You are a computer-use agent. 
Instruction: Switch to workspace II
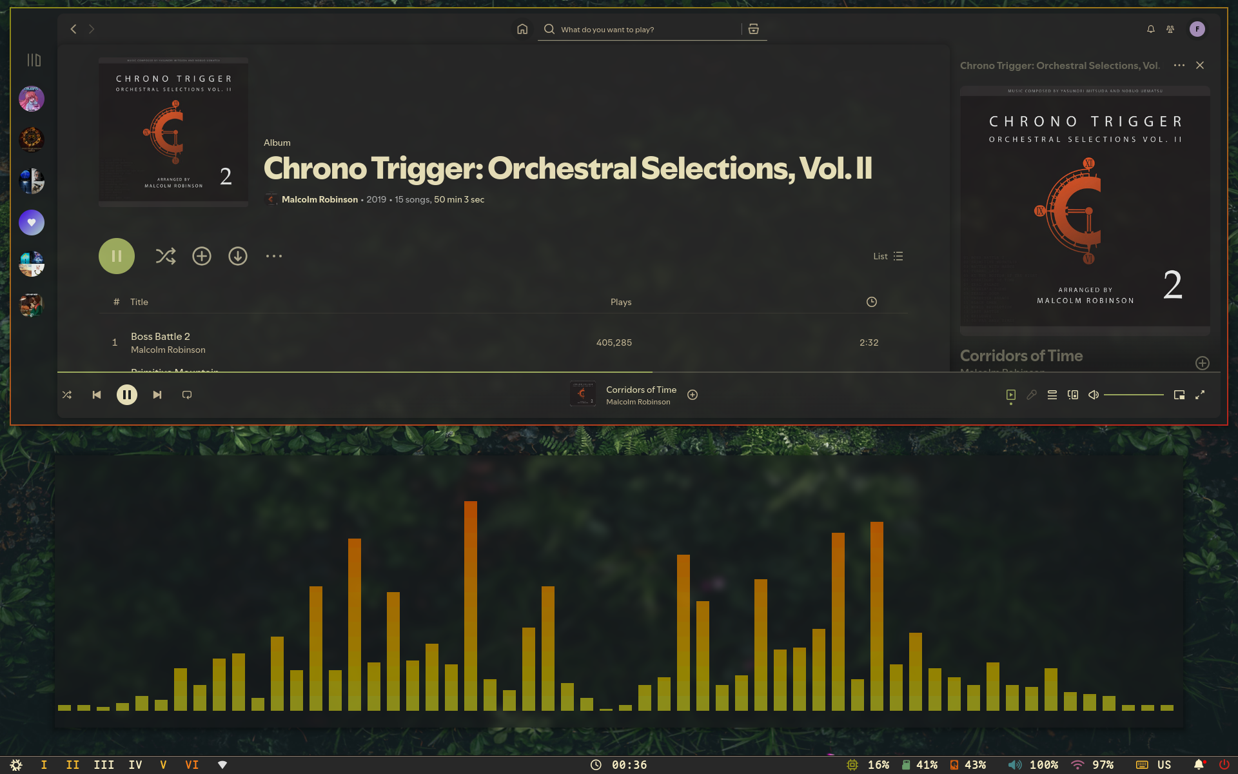coord(73,765)
